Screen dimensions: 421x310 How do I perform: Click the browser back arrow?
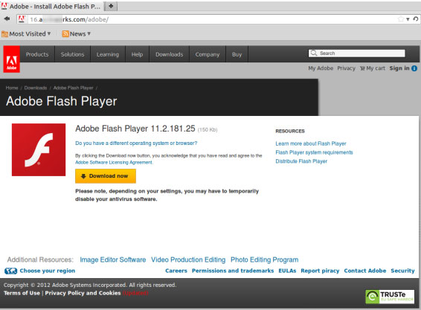[x=7, y=19]
